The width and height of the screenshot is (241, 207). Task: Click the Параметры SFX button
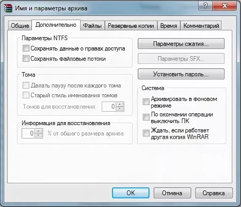[181, 59]
